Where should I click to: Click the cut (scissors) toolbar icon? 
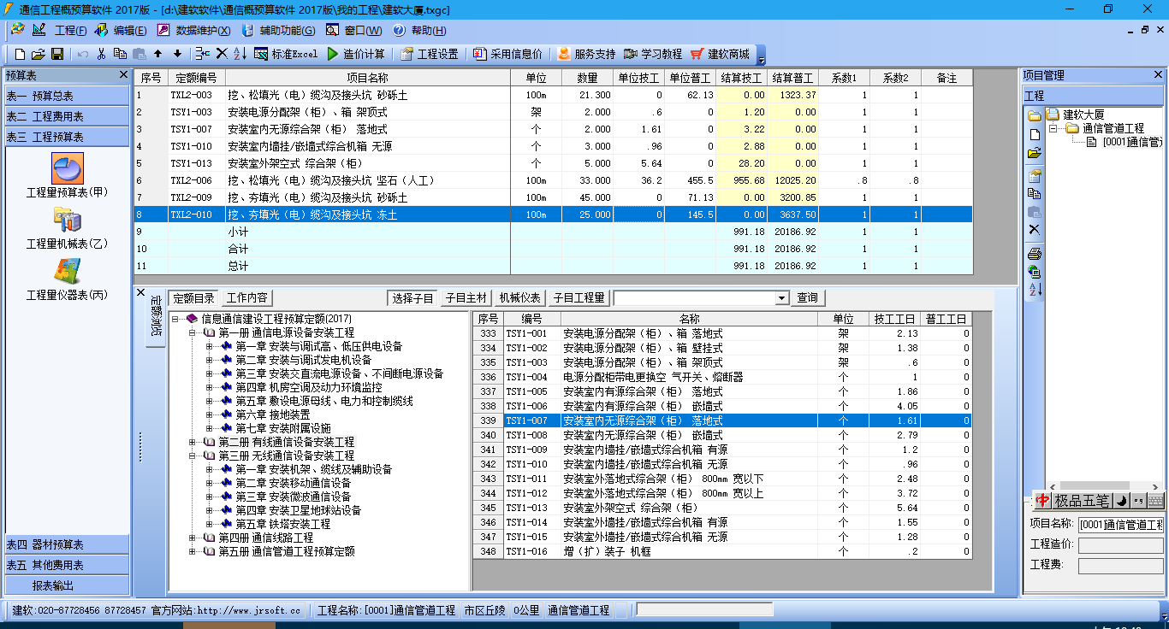coord(101,53)
